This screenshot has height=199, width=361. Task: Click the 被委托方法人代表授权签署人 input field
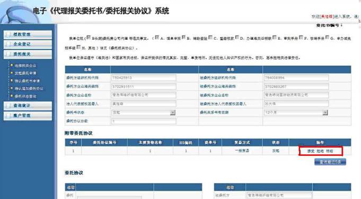click(x=296, y=104)
